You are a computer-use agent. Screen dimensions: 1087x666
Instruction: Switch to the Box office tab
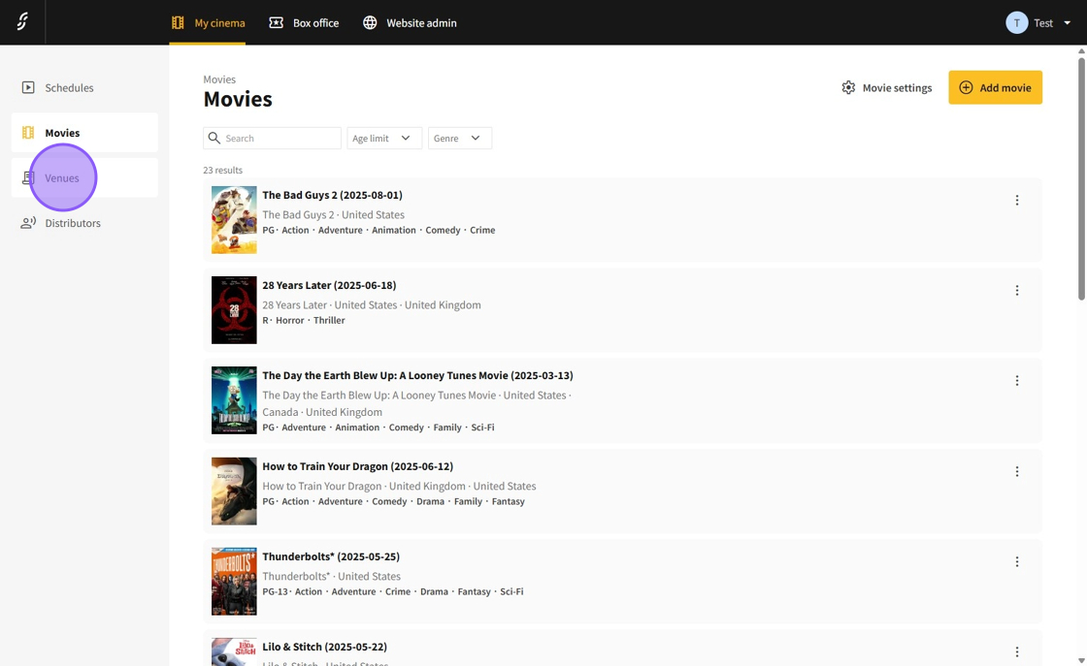click(304, 22)
